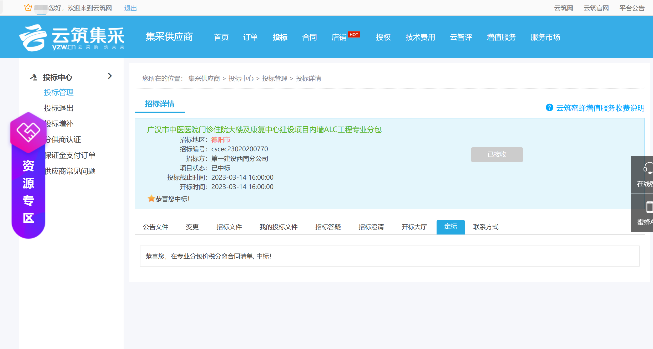This screenshot has height=349, width=653.
Task: Switch to the 招标澄清 tab
Action: click(371, 227)
